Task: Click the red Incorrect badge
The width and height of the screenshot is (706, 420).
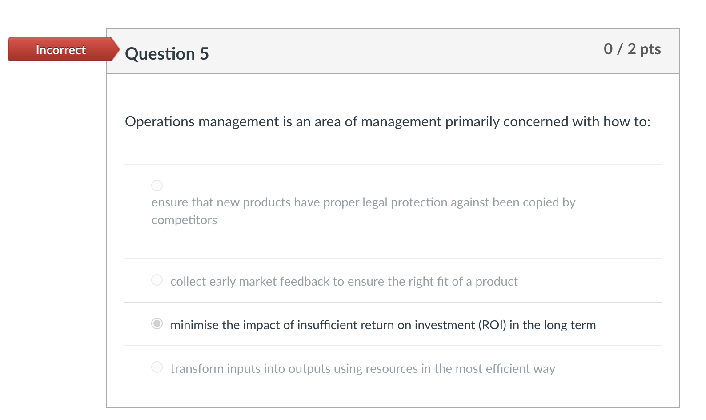Action: pos(60,50)
